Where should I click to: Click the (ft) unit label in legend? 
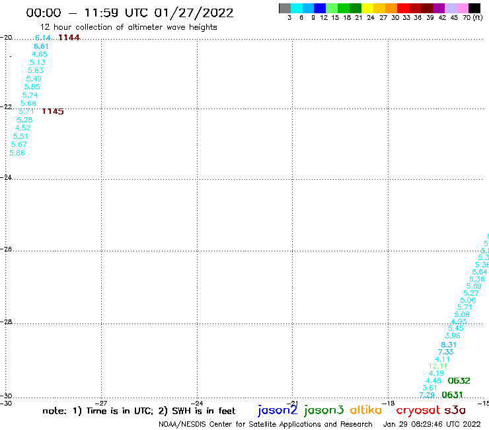point(478,17)
